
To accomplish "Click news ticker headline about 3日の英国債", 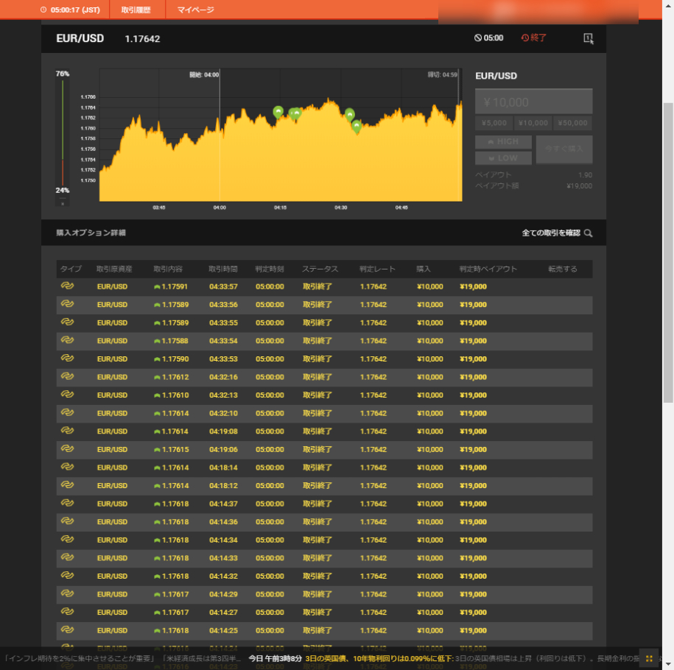I will (x=379, y=658).
